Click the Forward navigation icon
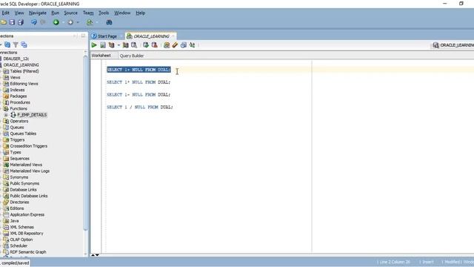 point(70,22)
